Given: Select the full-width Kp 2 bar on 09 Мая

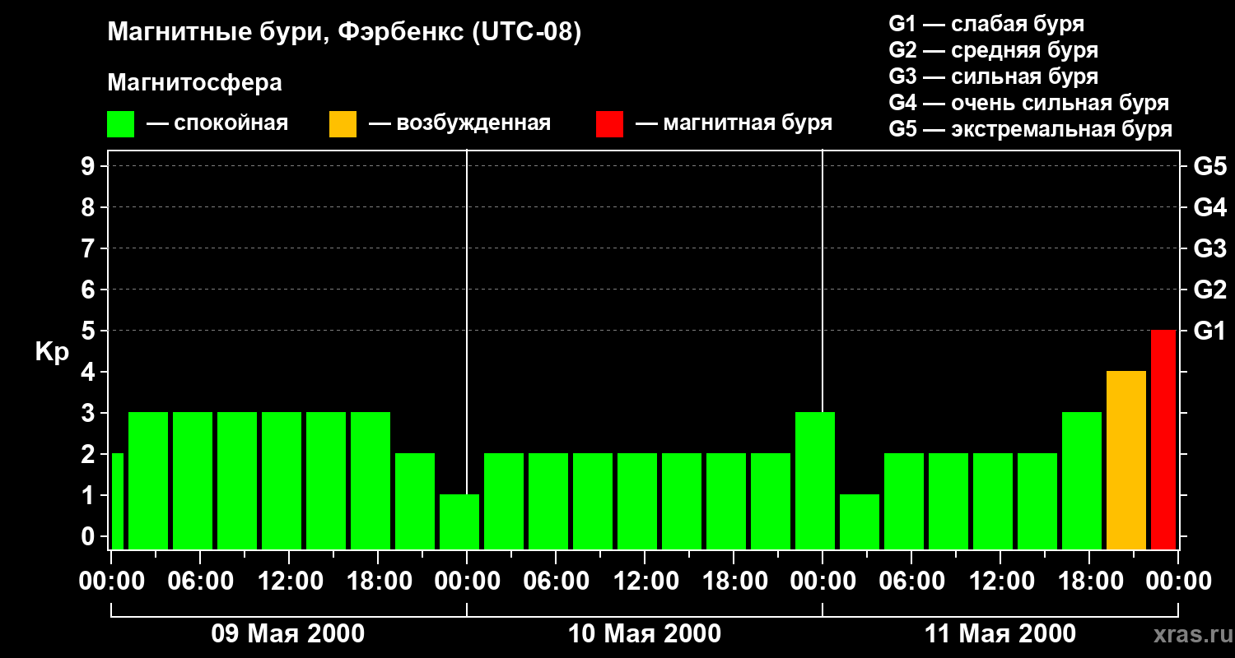Looking at the screenshot, I should coord(415,501).
